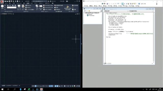Open Project Explorer from VBA toolbar
163x91 pixels.
(x=131, y=4)
